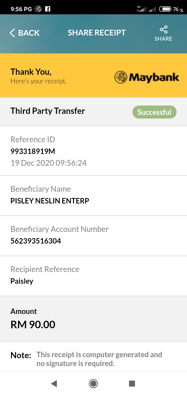Go back using the BACK chevron

click(12, 33)
